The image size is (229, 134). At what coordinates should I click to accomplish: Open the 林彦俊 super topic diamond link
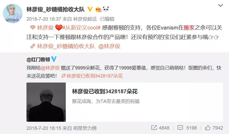(42, 27)
